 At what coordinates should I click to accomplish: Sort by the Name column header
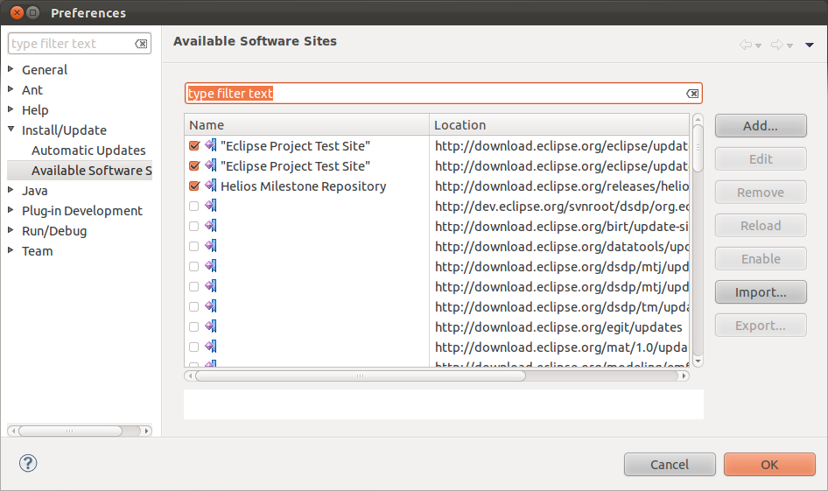[x=307, y=124]
